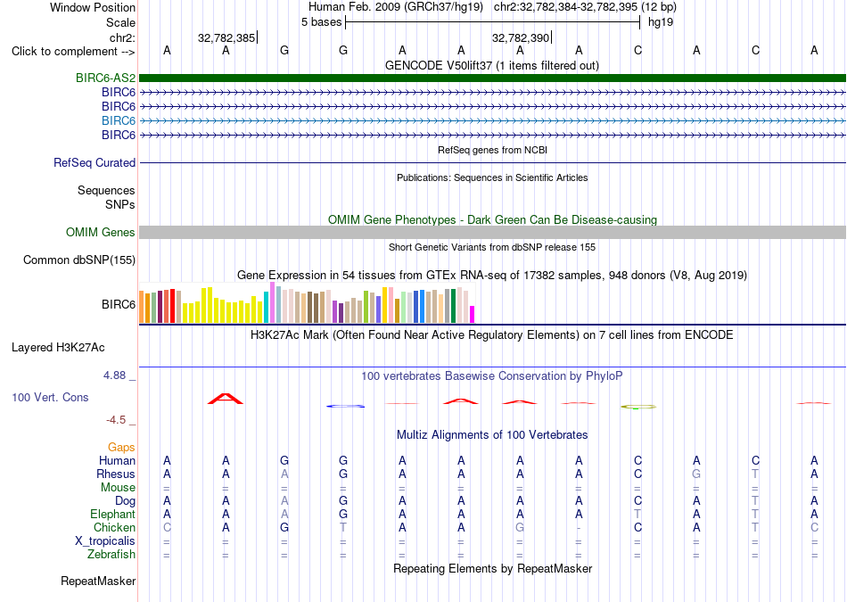
Task: Open the 'OMIM Gene Phenotypes' green title
Action: (x=492, y=220)
